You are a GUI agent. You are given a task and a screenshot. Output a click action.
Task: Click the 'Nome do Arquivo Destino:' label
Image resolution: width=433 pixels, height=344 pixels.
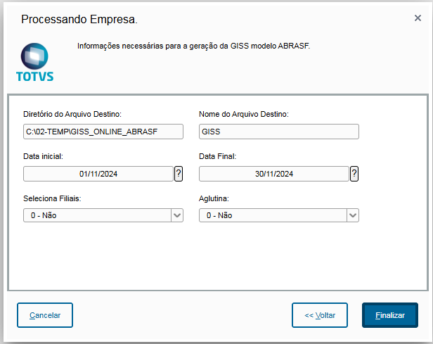tap(244, 114)
